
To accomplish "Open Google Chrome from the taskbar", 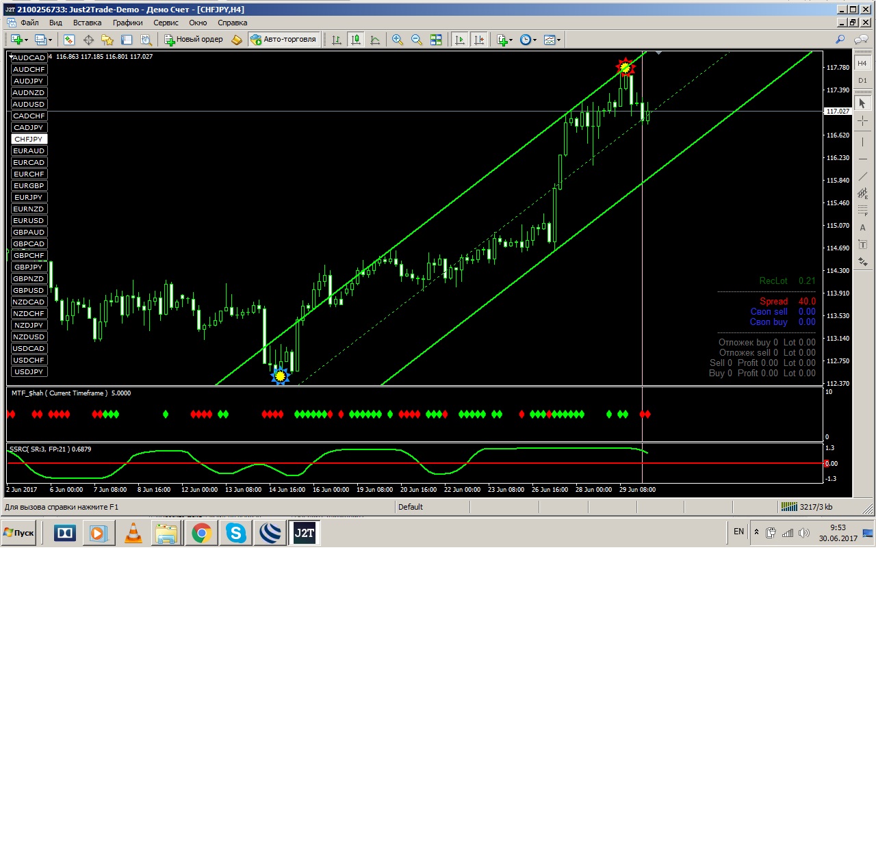I will click(x=202, y=533).
